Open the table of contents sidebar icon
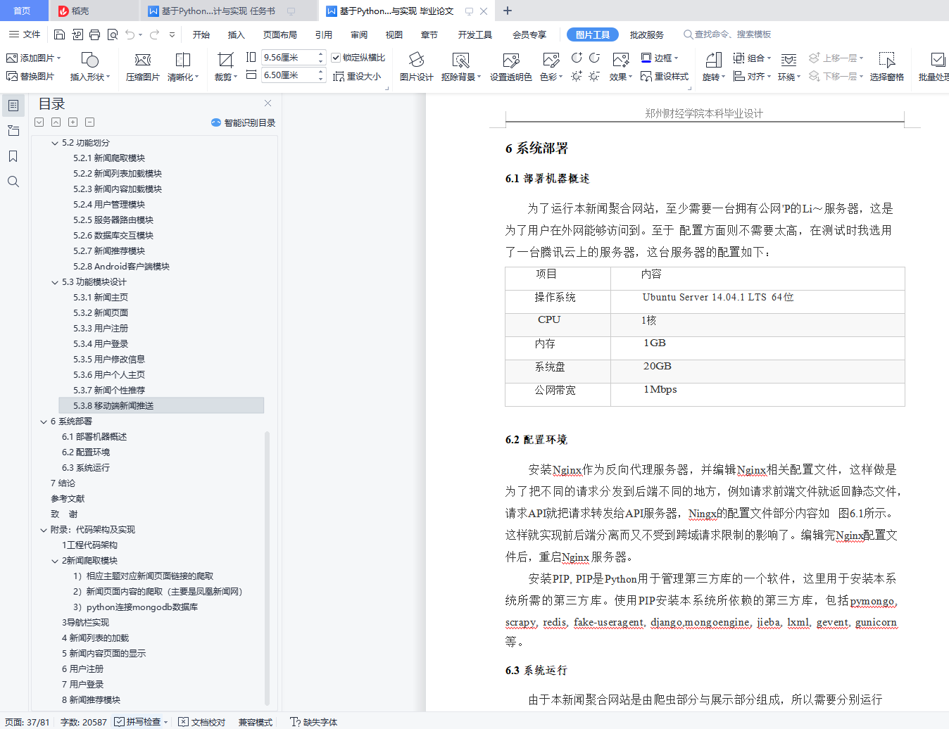This screenshot has height=729, width=949. 13,106
